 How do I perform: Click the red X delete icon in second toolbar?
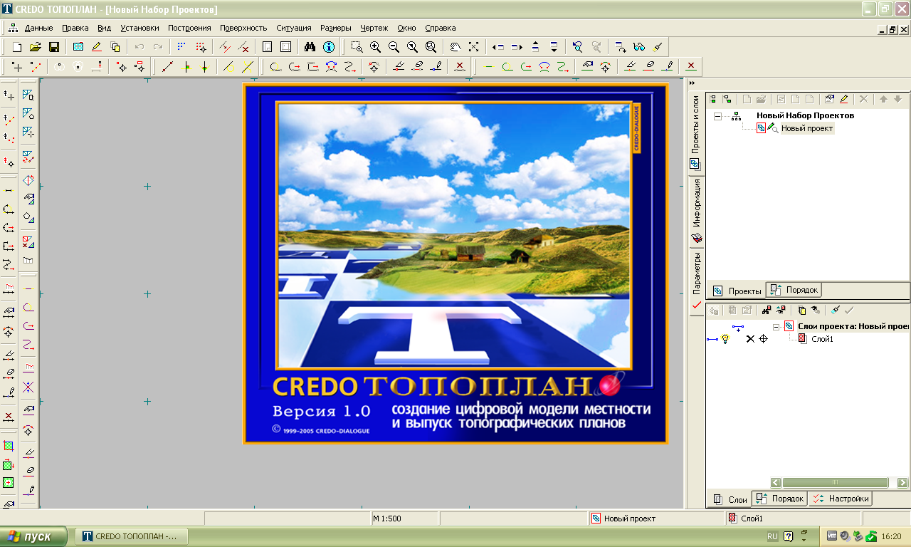coord(460,67)
